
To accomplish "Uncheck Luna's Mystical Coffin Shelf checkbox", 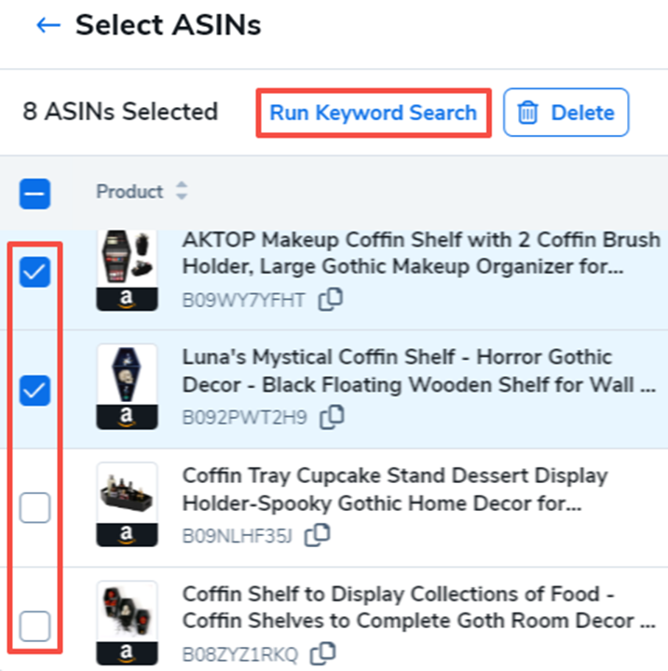I will click(x=35, y=391).
